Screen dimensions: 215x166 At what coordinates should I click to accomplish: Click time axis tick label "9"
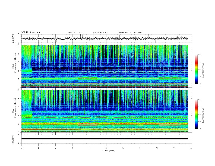point(174,148)
